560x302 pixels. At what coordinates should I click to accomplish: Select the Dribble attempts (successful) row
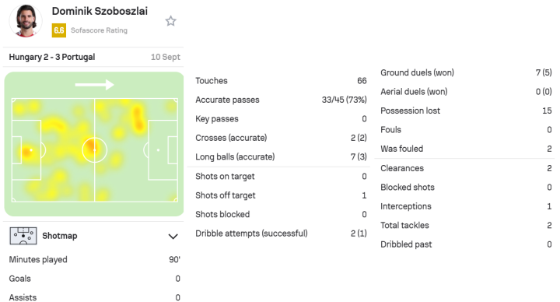pos(281,234)
